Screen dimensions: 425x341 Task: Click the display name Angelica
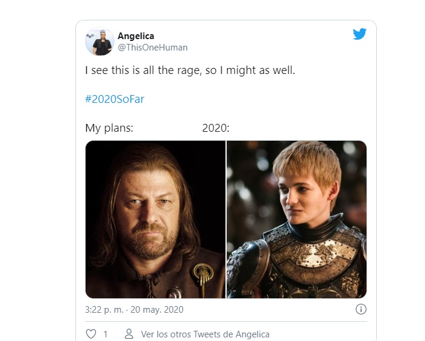tap(136, 36)
